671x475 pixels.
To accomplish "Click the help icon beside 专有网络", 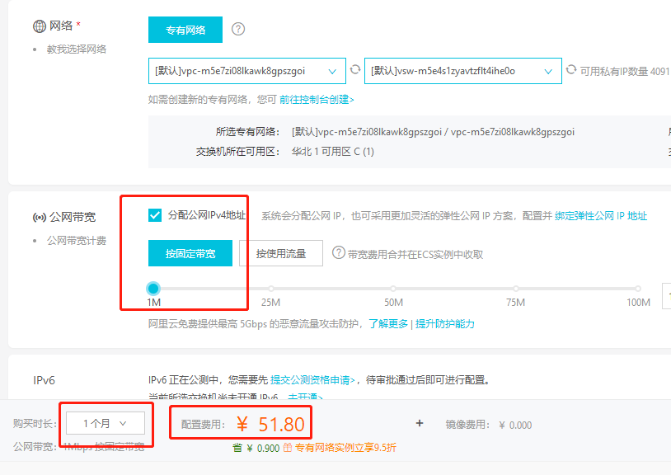I will click(x=238, y=29).
